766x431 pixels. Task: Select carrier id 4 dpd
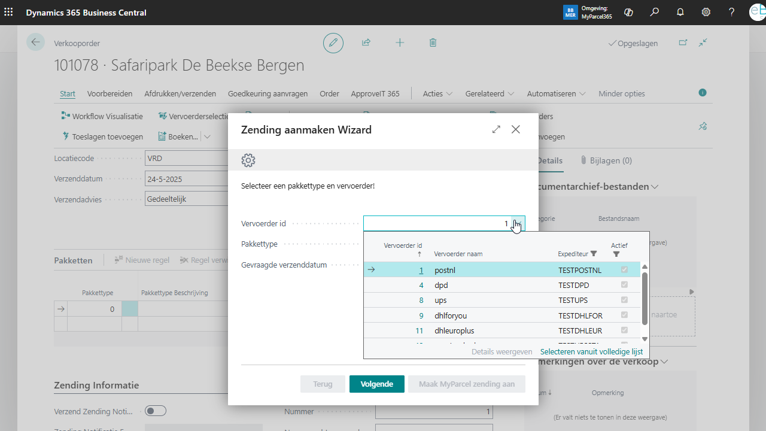[x=502, y=285]
